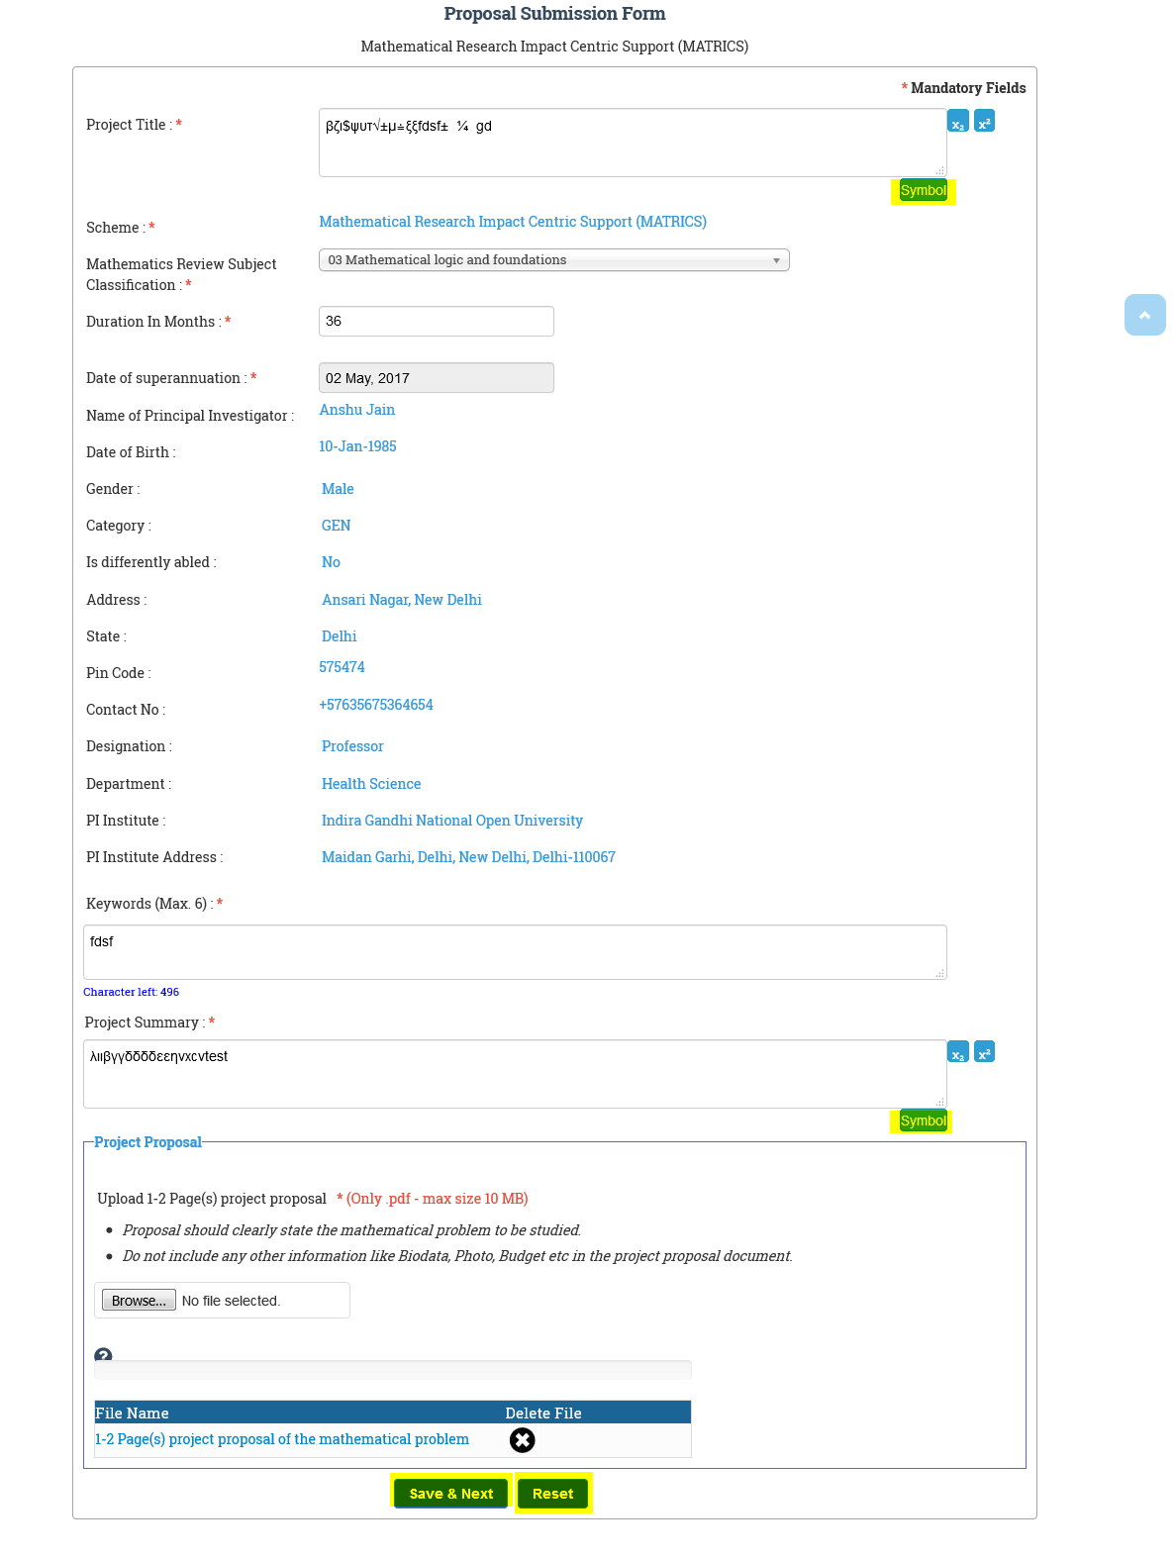Open Symbol picker under Project Title
The image size is (1175, 1559).
pyautogui.click(x=923, y=191)
